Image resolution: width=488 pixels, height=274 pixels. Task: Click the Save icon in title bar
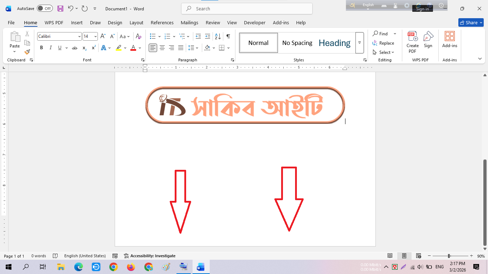pos(60,9)
